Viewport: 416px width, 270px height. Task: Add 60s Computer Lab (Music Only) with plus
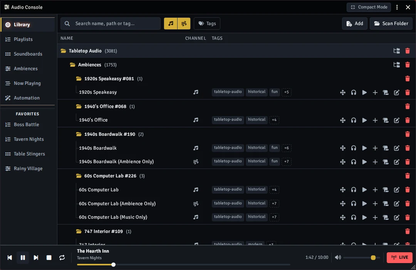(x=375, y=218)
